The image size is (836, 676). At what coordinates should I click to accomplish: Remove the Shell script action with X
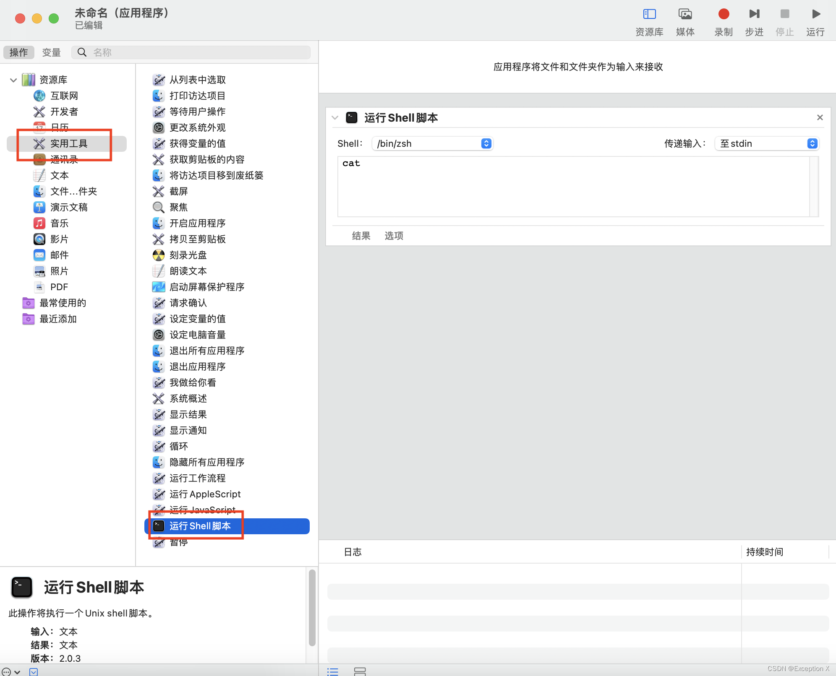click(x=820, y=117)
